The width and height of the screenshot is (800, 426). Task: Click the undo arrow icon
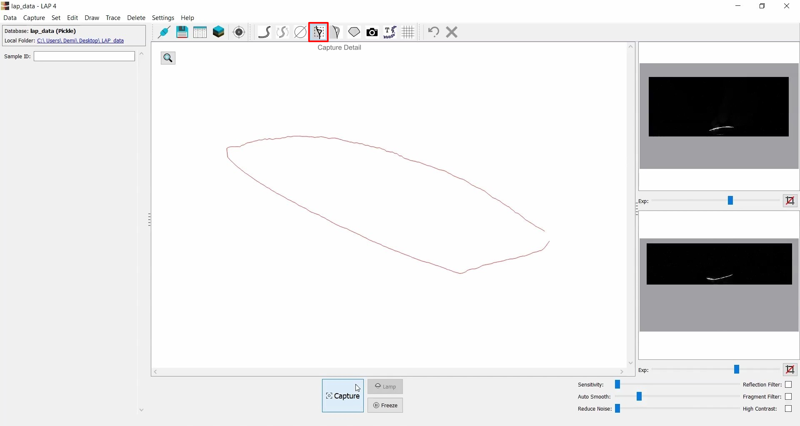[x=434, y=32]
